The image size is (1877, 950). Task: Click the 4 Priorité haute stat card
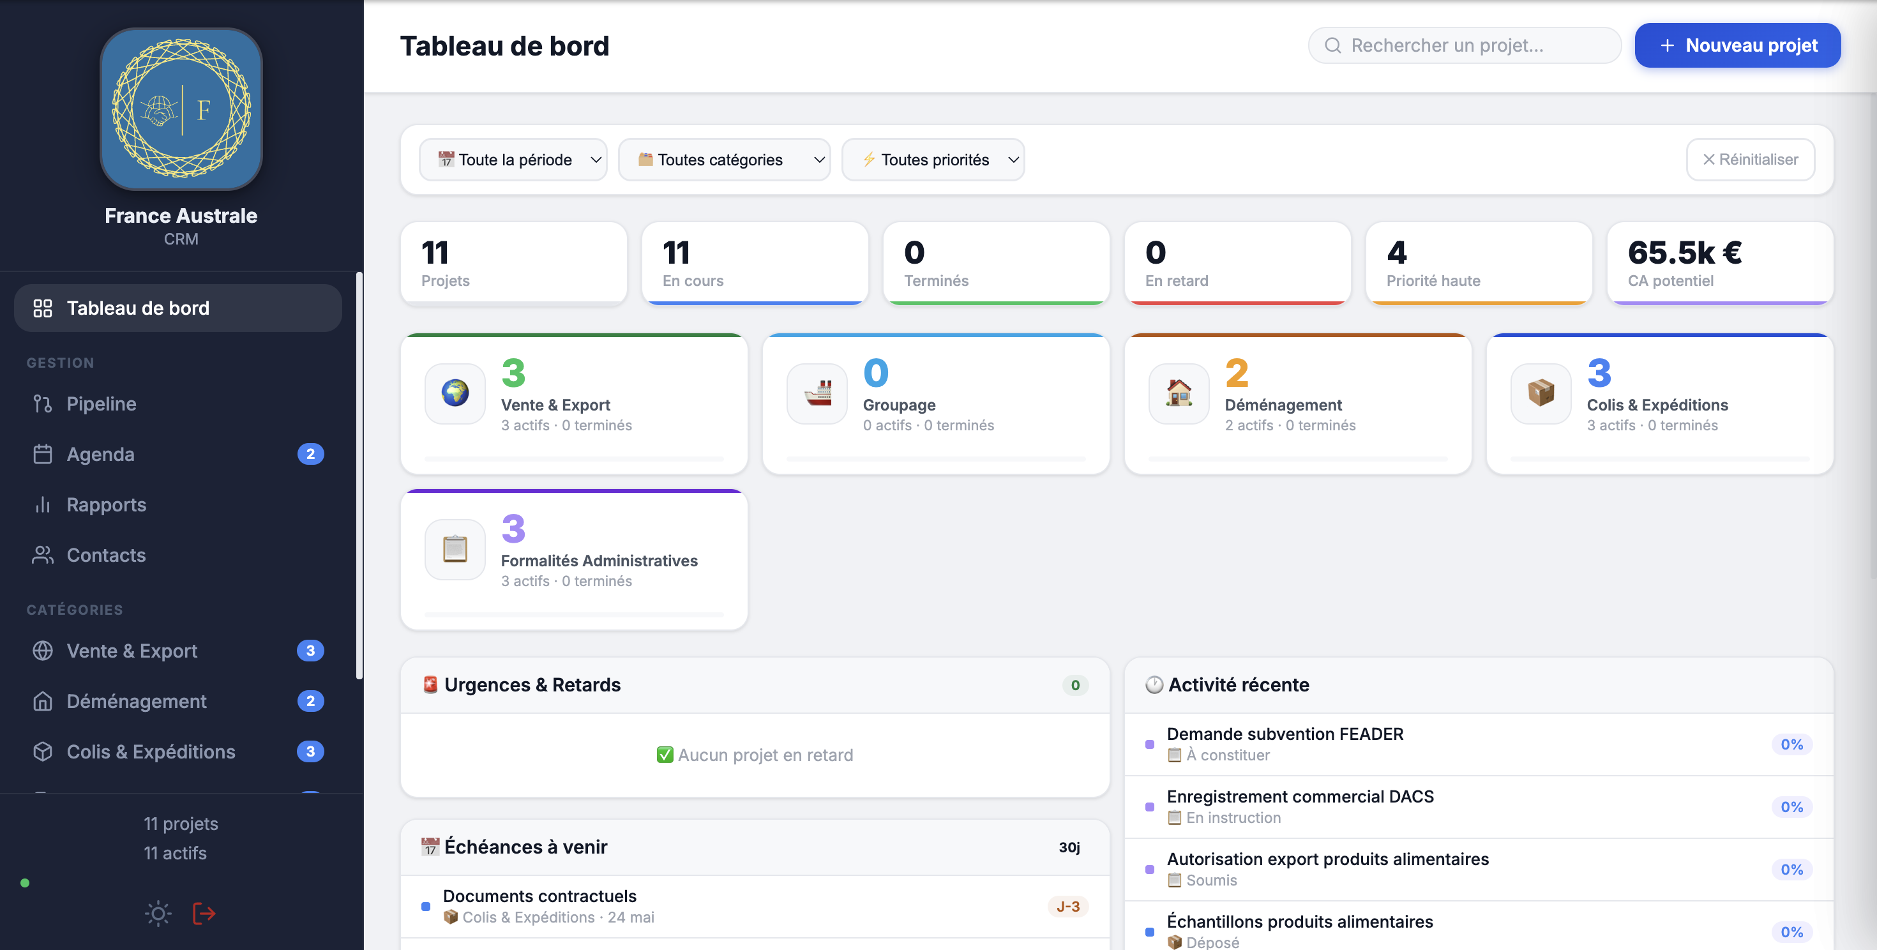(1479, 263)
